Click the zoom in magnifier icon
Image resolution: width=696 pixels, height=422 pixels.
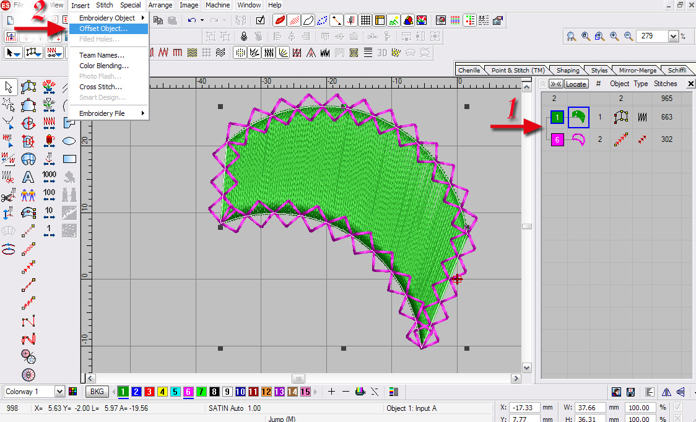pos(614,37)
